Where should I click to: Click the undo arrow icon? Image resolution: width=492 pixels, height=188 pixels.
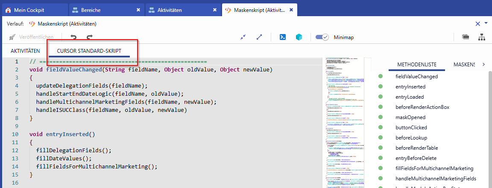pyautogui.click(x=73, y=37)
